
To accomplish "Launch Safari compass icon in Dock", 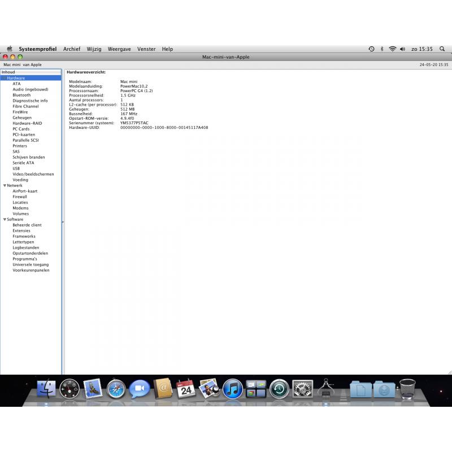I will (x=116, y=389).
